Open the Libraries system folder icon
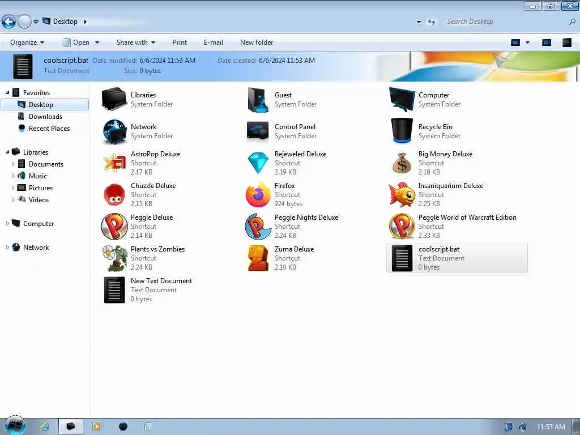 [114, 99]
